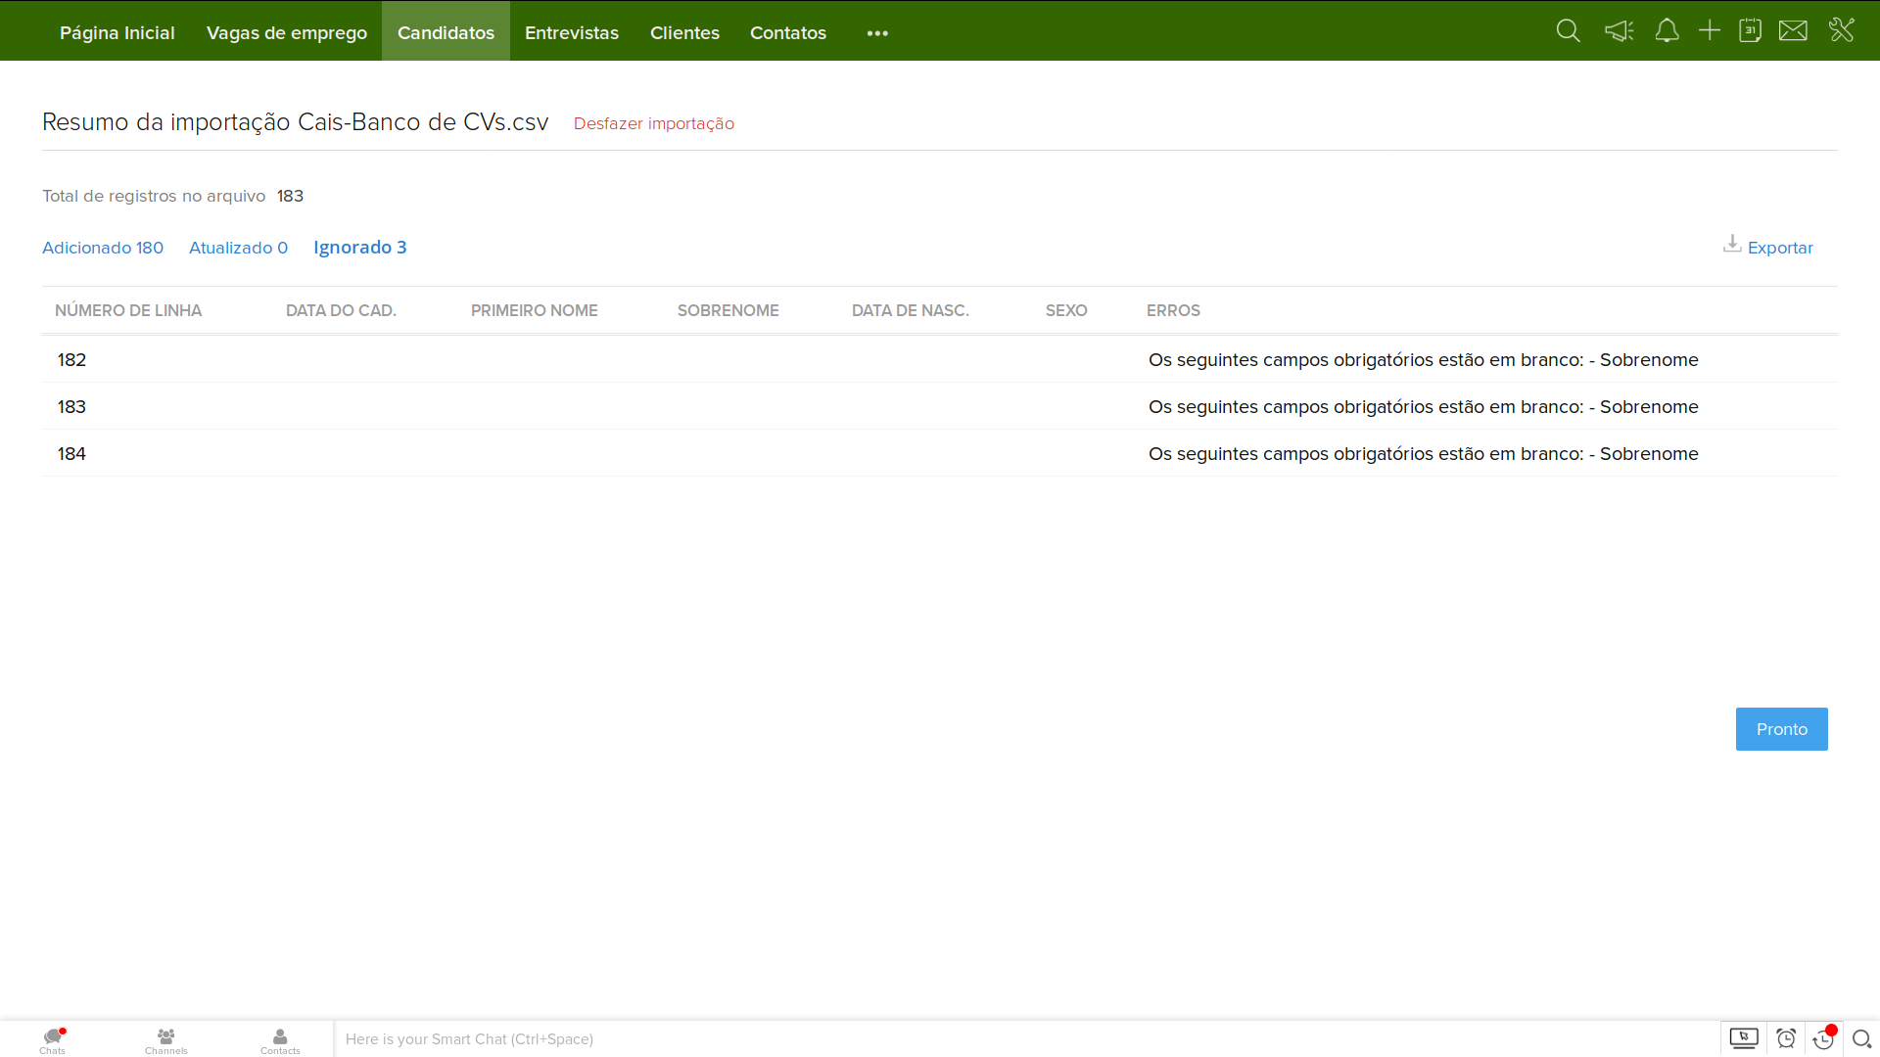Switch to Vagas de emprego tab
Viewport: 1880px width, 1057px height.
point(286,33)
